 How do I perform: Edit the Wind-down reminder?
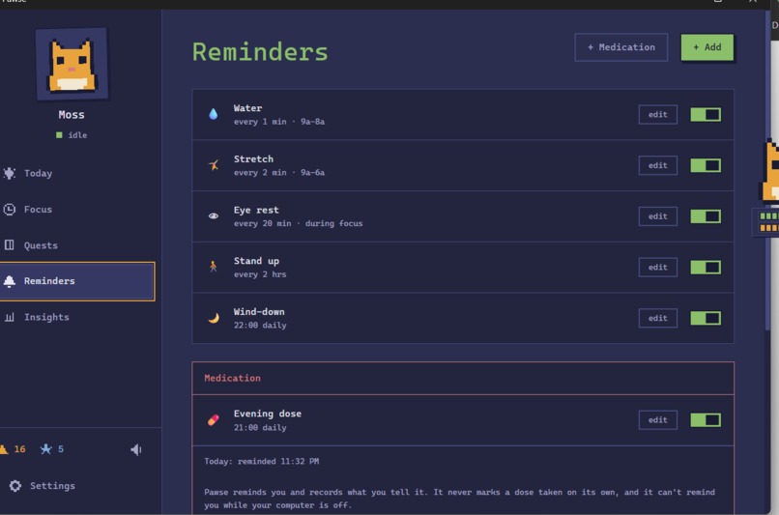pos(658,318)
